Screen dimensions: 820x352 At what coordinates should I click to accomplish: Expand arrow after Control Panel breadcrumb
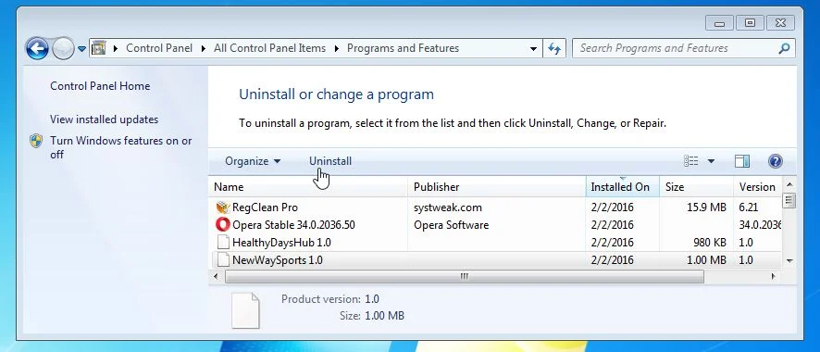[x=204, y=49]
